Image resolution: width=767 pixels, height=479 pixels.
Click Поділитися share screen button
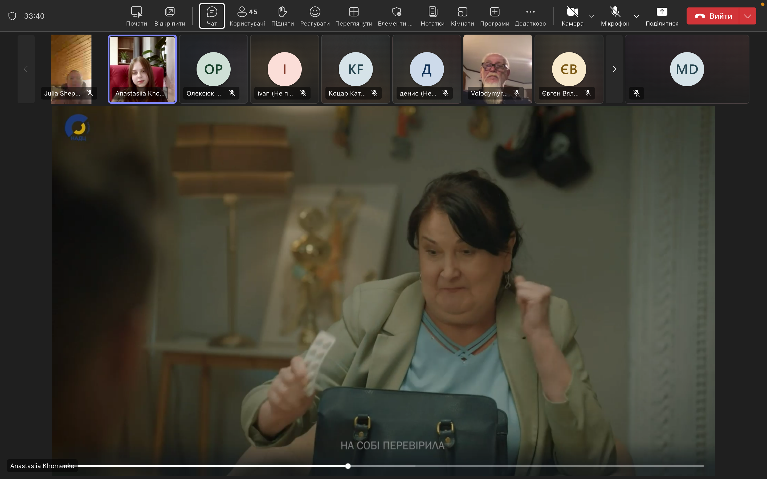coord(662,16)
